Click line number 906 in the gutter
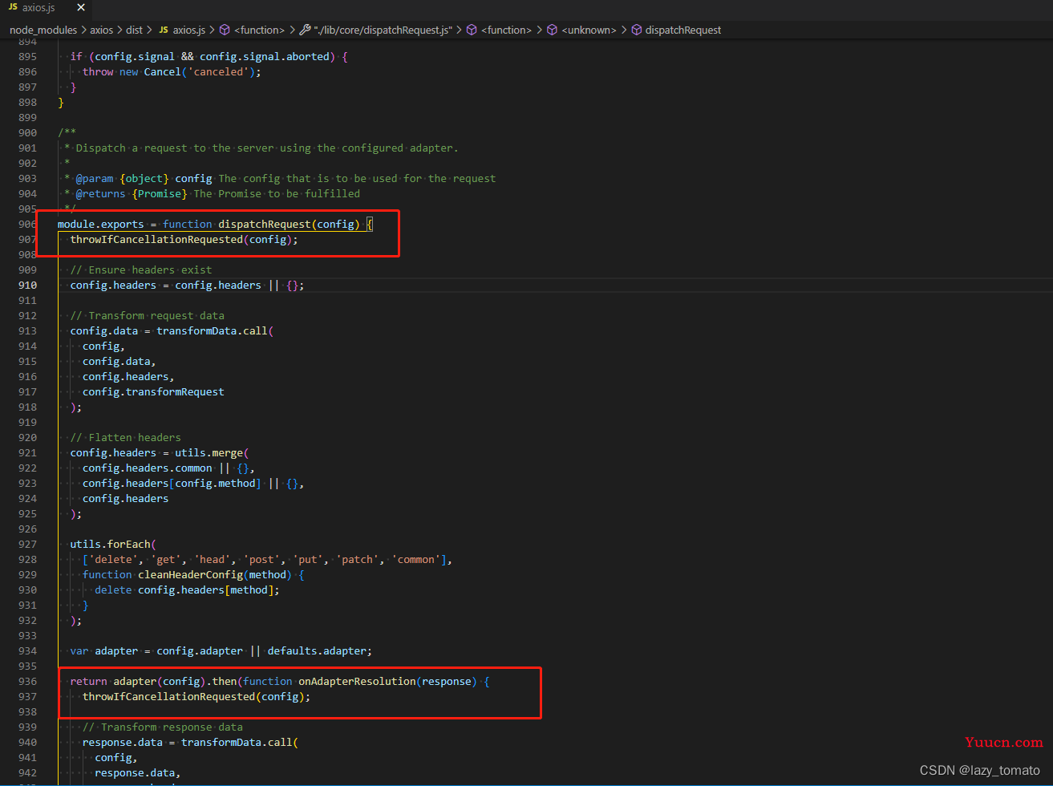This screenshot has height=786, width=1053. [27, 224]
